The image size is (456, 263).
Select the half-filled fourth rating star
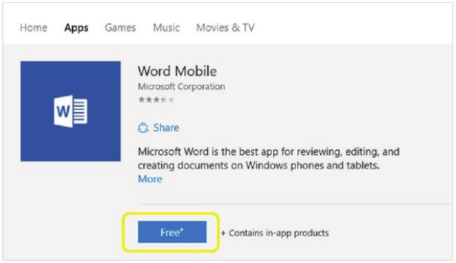164,100
